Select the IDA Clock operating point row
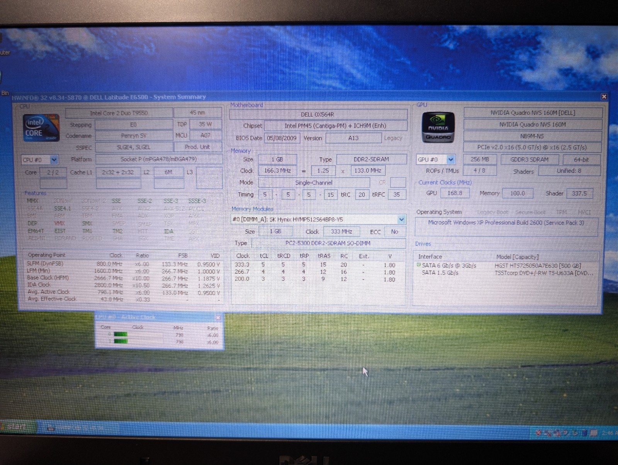 click(x=124, y=285)
